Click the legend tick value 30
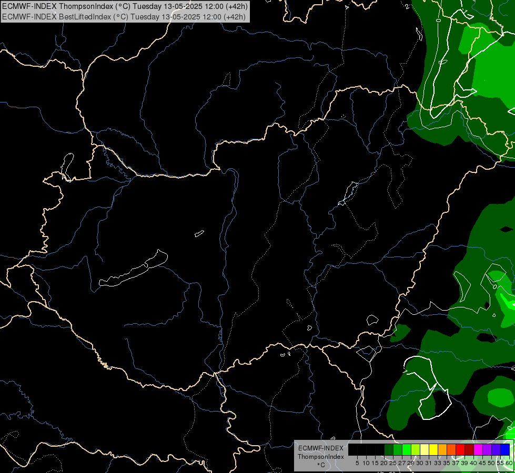Viewport: 515px width, 473px height. pyautogui.click(x=420, y=463)
